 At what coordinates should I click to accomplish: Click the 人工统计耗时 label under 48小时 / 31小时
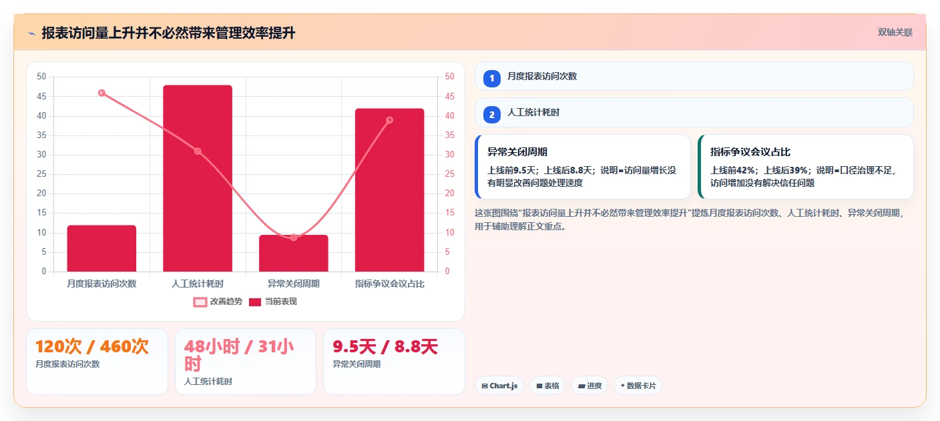coord(210,382)
